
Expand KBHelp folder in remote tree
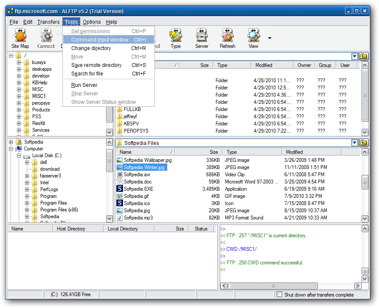pos(19,83)
